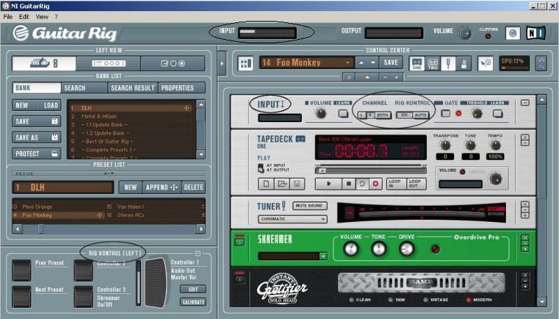Click the redo arrow next to CPU meter
The image size is (559, 319).
pos(541,67)
